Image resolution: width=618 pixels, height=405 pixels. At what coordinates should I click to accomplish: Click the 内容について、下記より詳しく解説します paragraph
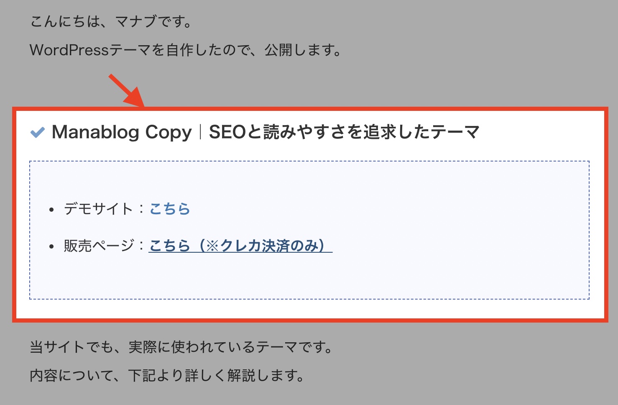[x=167, y=375]
